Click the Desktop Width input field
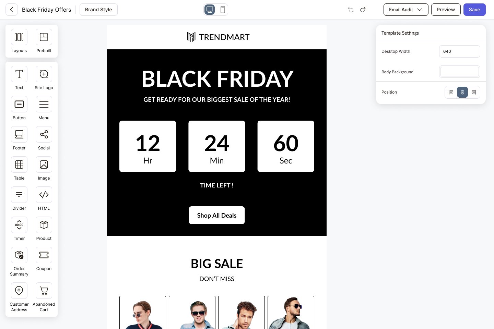This screenshot has width=494, height=329. (x=459, y=51)
